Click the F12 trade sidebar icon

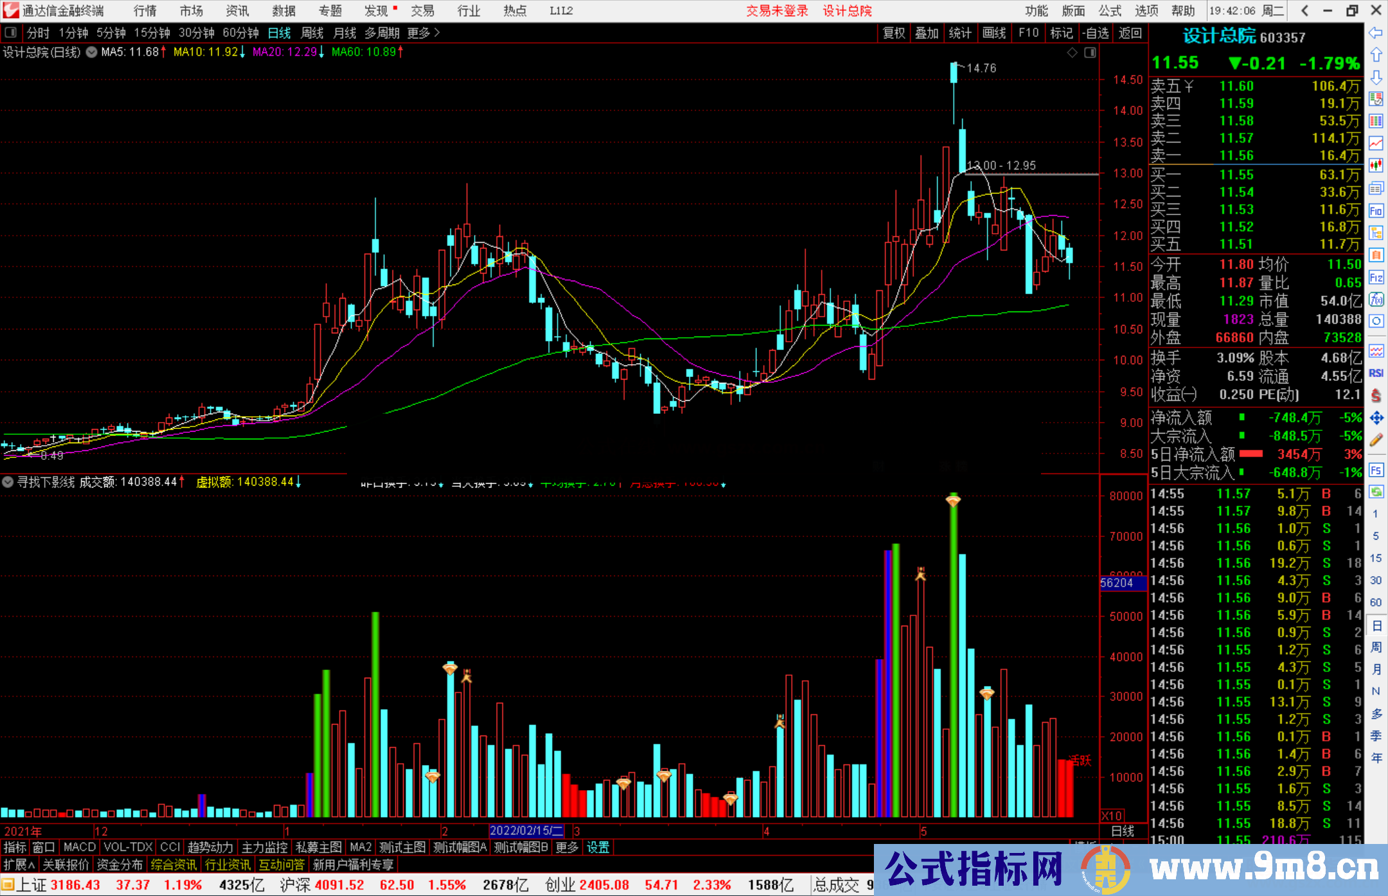pyautogui.click(x=1376, y=277)
